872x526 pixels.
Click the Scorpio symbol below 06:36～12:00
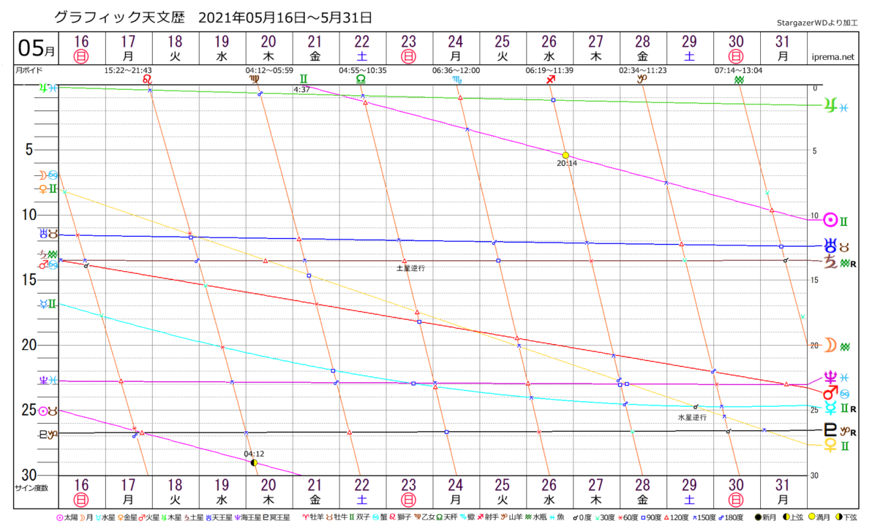coord(457,78)
